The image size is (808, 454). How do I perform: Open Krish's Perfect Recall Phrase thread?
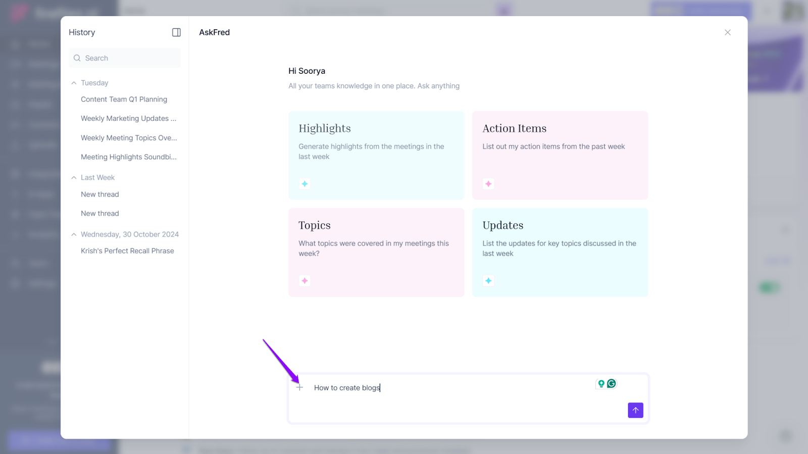(127, 251)
